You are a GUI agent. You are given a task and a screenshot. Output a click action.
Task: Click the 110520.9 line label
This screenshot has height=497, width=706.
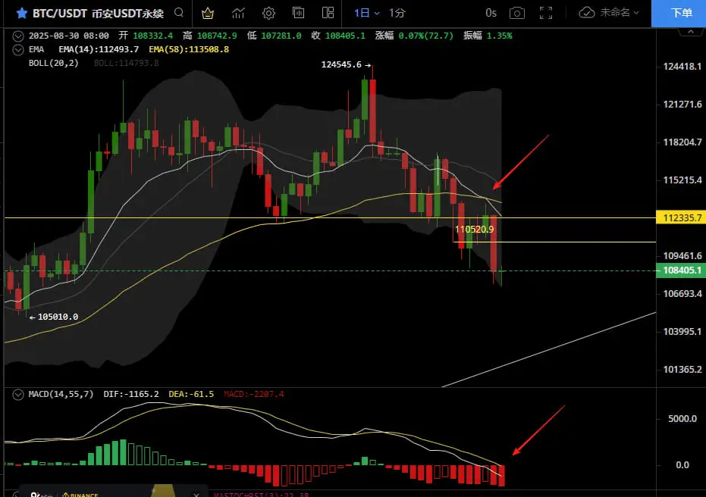tap(474, 230)
